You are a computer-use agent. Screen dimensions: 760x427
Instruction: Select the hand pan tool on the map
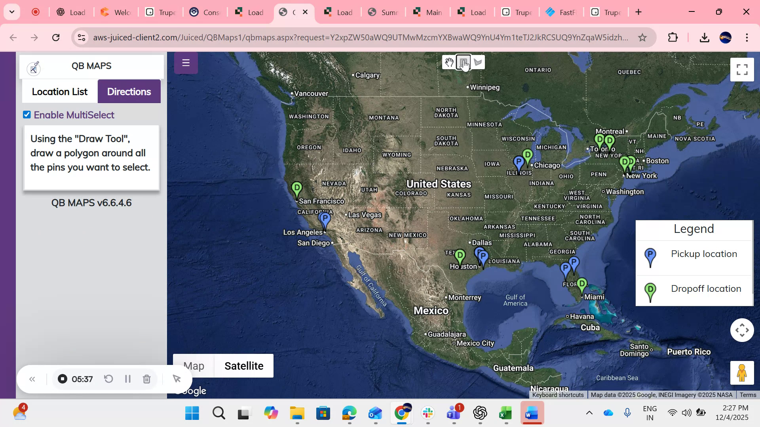click(449, 62)
